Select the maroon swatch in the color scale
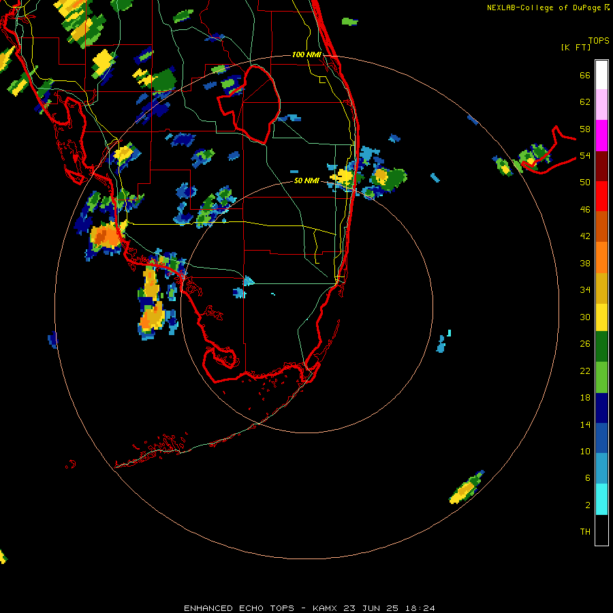This screenshot has width=613, height=613. pyautogui.click(x=601, y=166)
